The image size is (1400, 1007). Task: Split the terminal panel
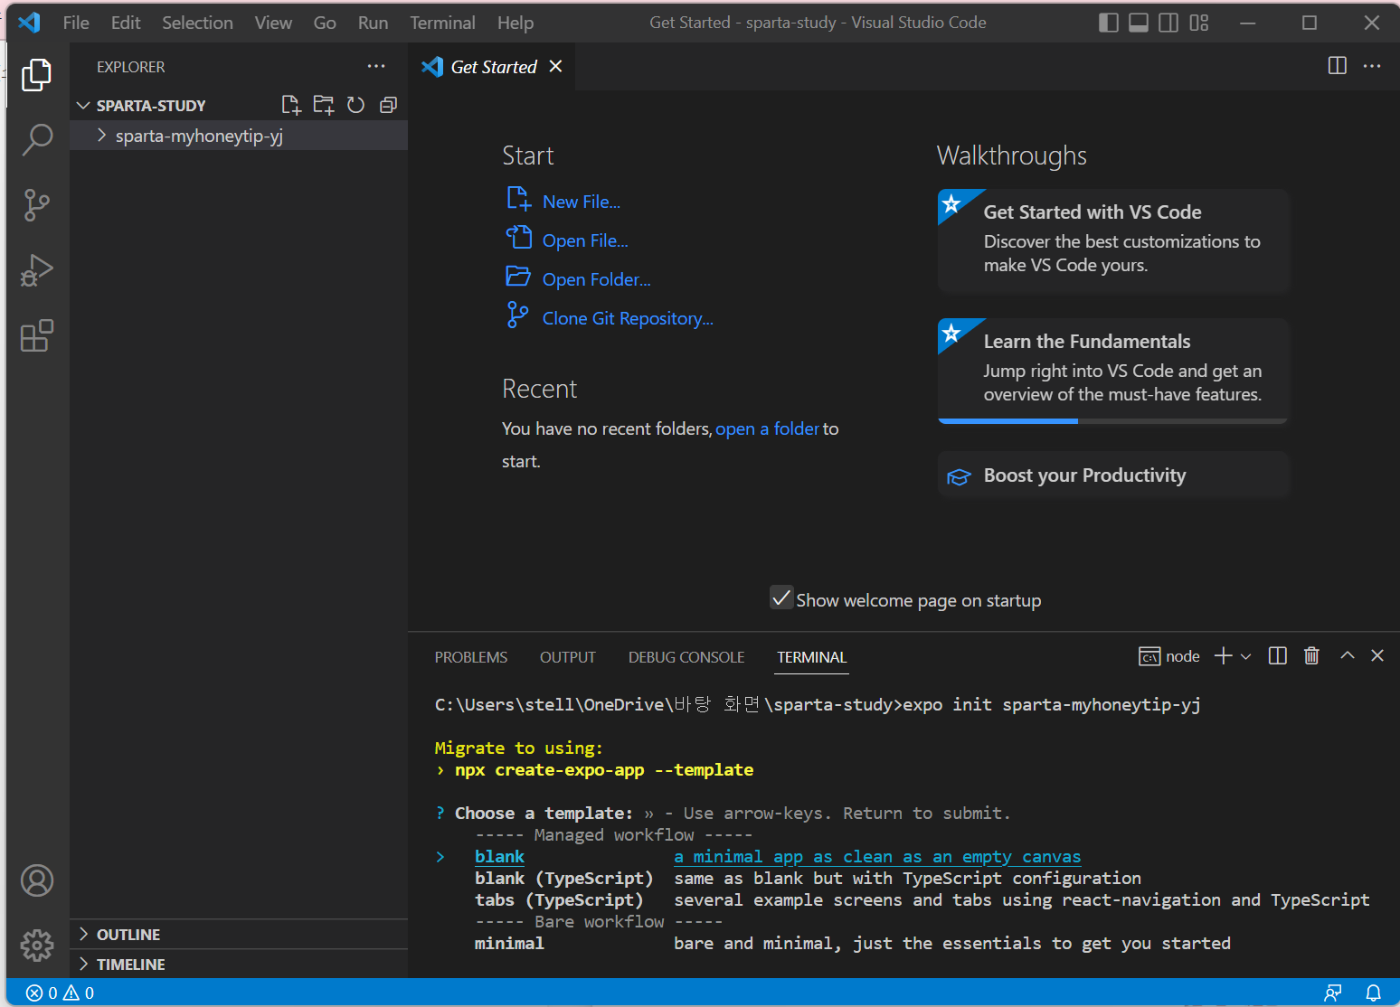click(x=1278, y=656)
